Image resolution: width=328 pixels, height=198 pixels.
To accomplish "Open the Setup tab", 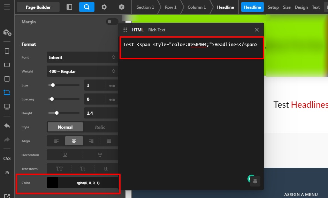I will coord(273,7).
